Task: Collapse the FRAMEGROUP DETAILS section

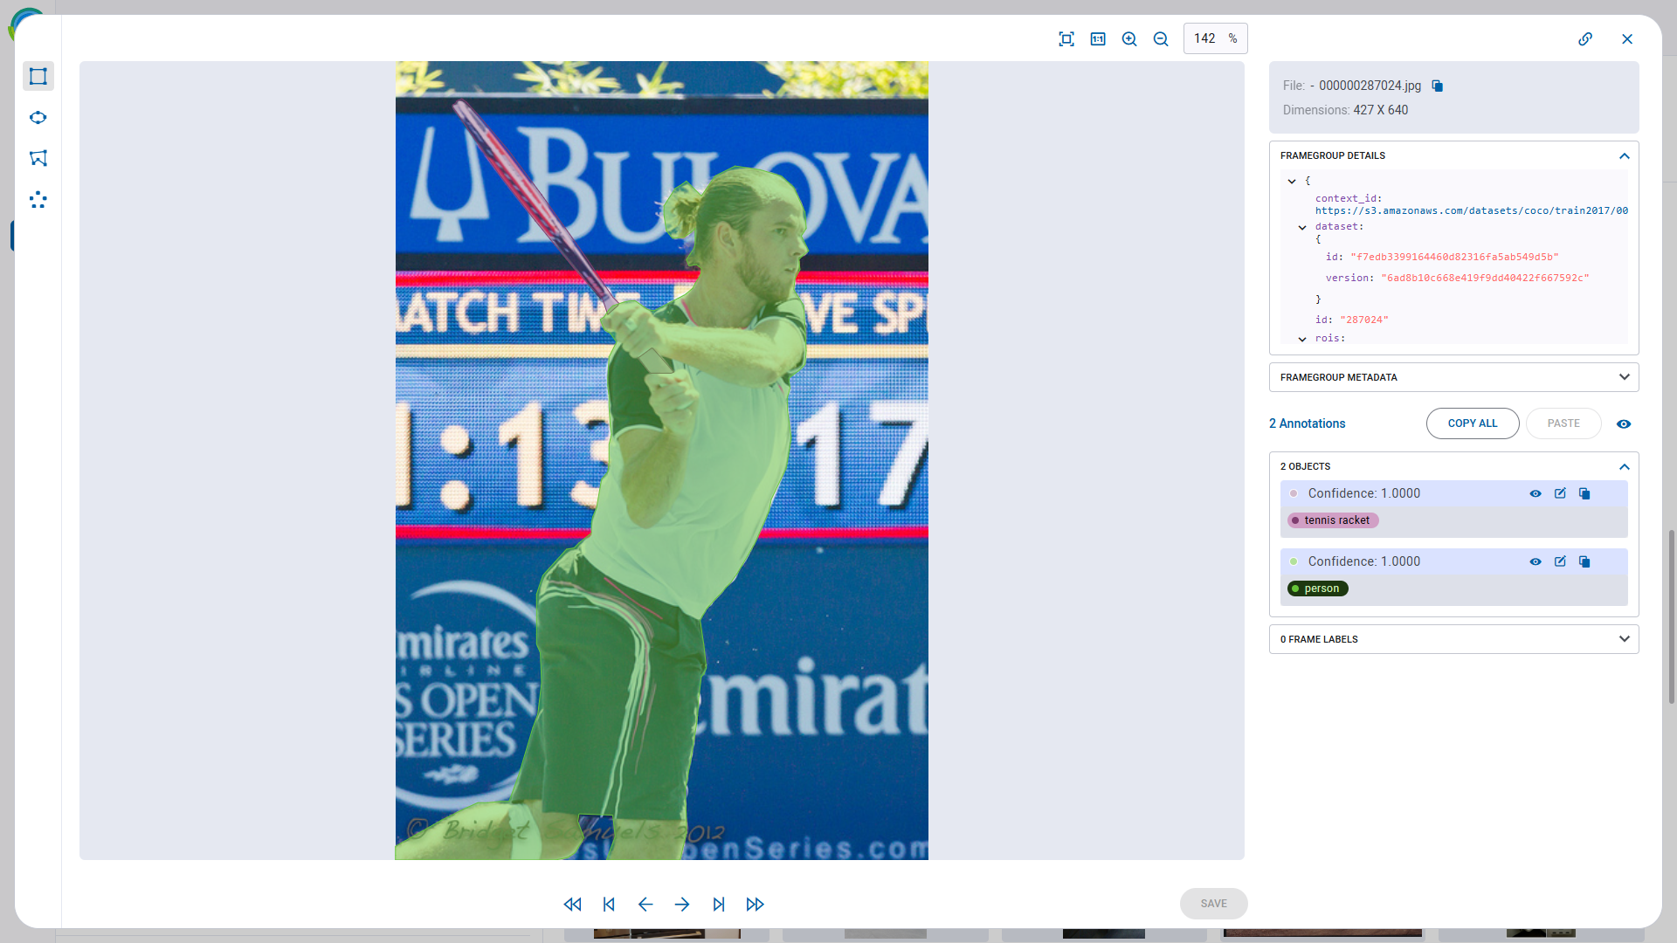Action: pos(1624,155)
